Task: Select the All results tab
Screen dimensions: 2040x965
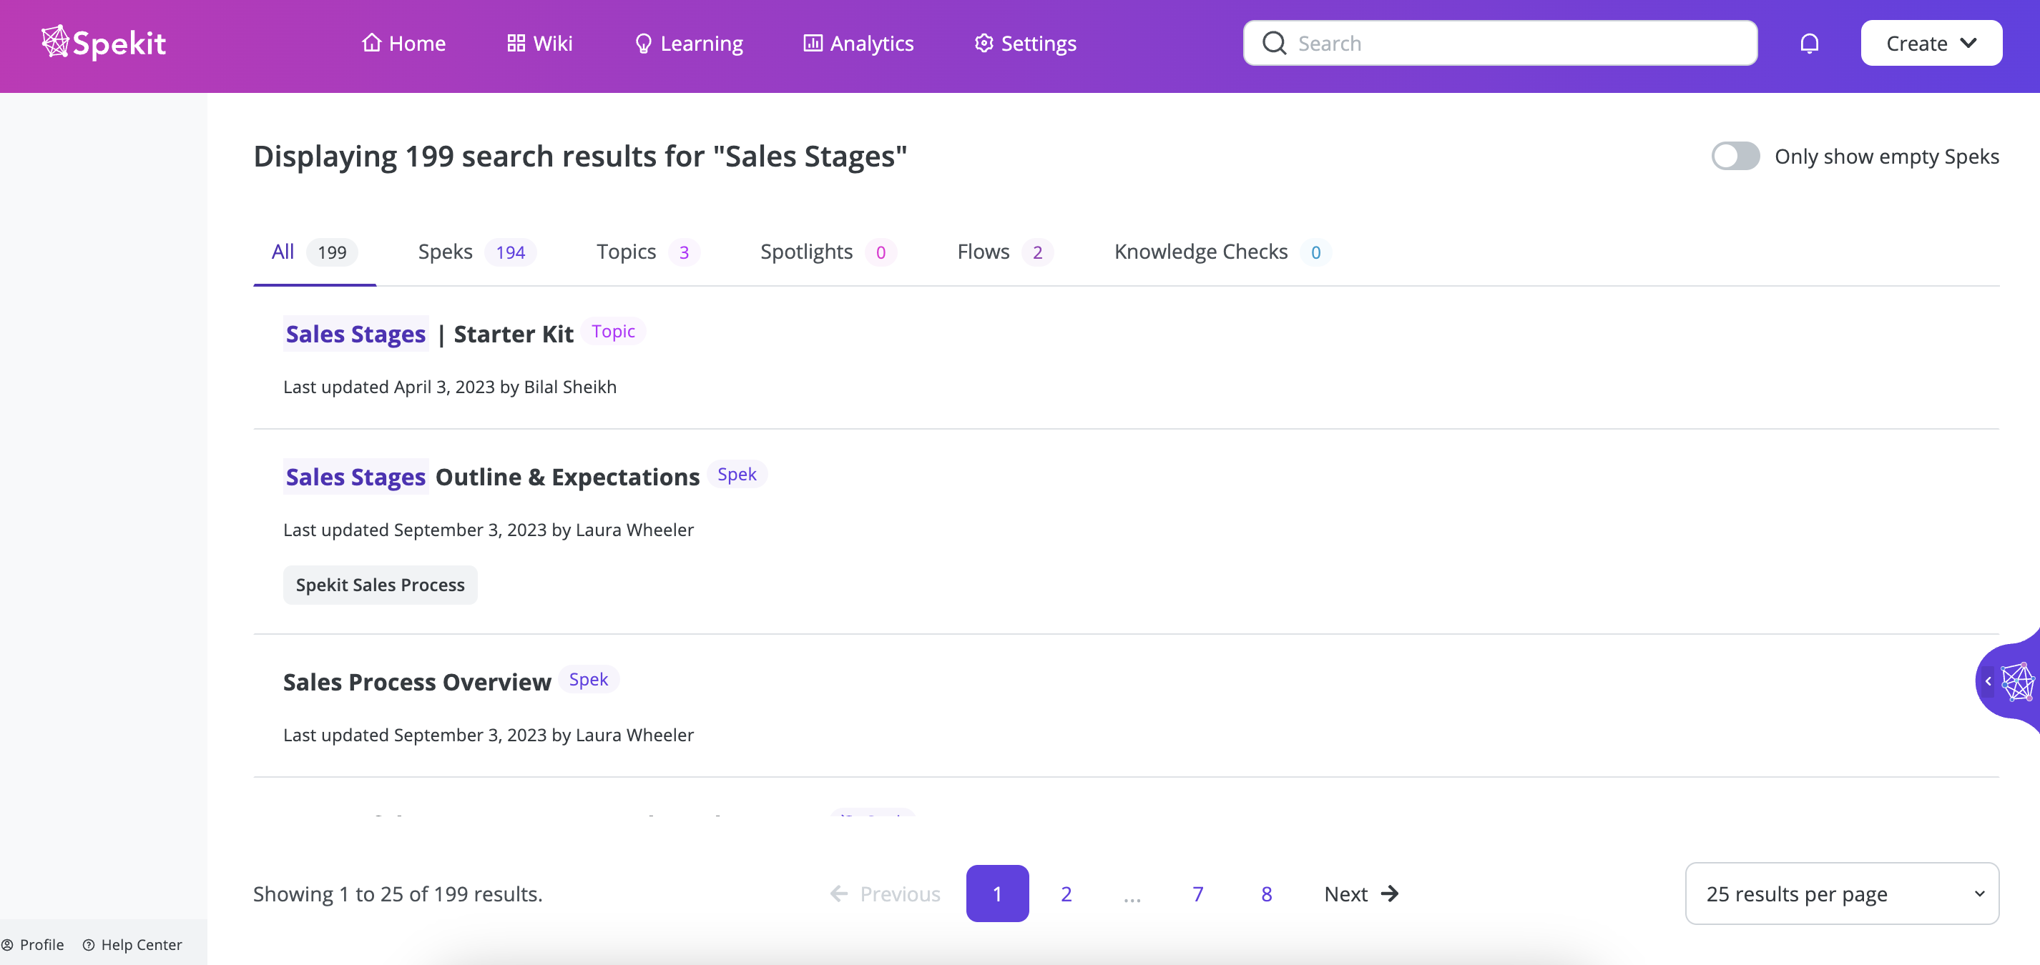Action: click(x=315, y=252)
